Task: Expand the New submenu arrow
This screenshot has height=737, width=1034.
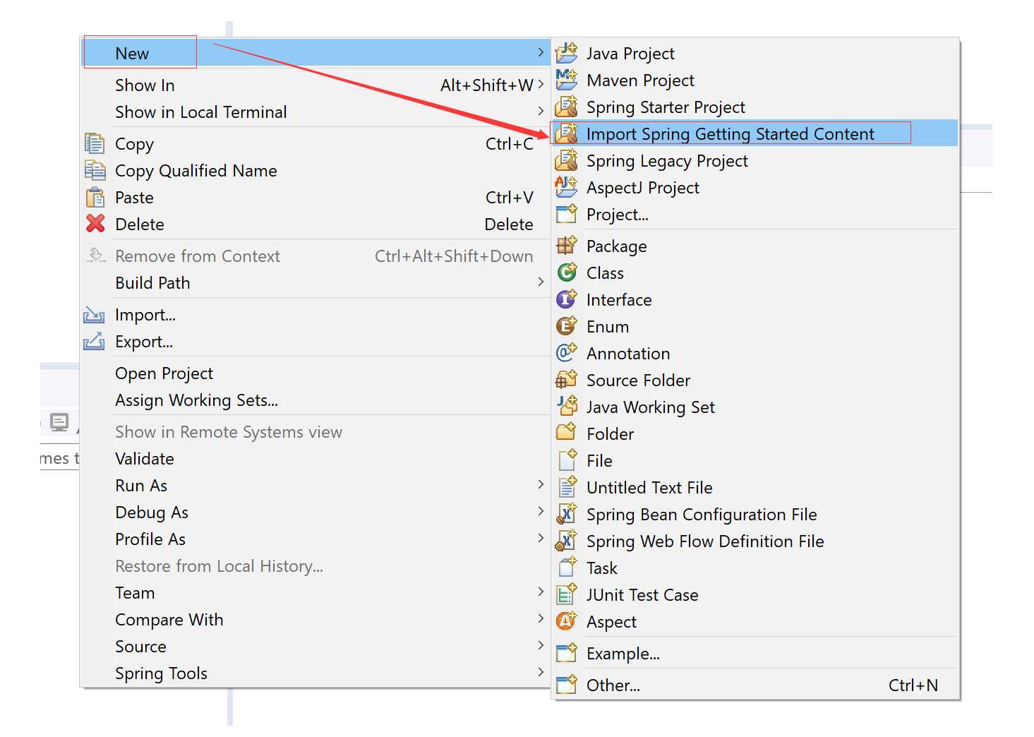Action: coord(541,53)
